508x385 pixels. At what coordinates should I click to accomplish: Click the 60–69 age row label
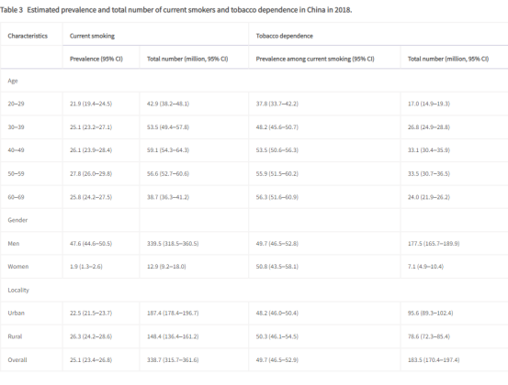(16, 197)
